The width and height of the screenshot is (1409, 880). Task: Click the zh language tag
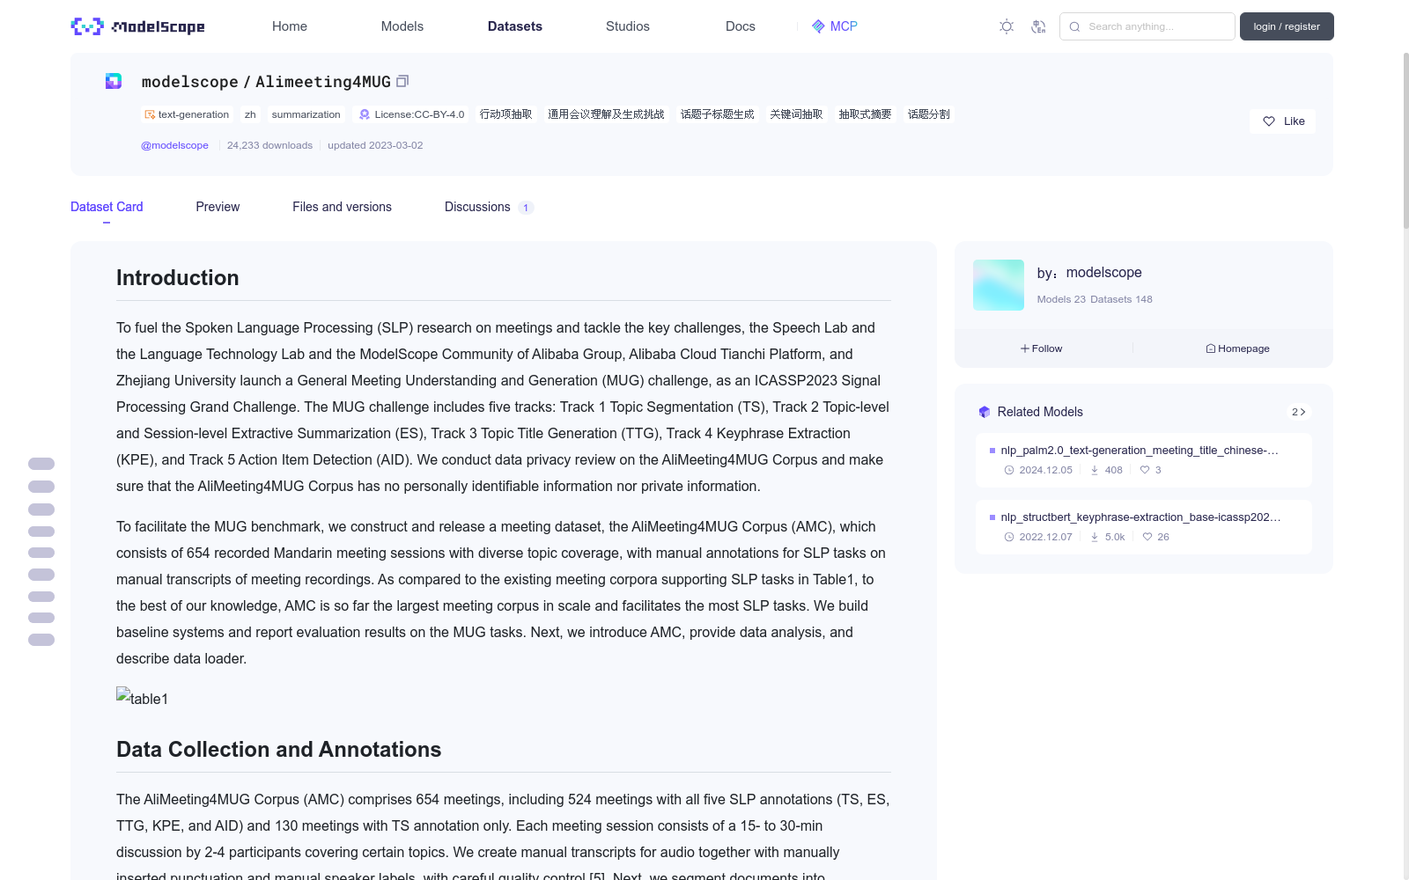[x=250, y=114]
